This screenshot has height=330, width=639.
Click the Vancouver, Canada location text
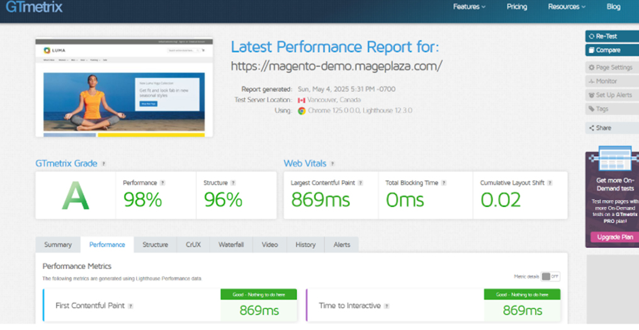click(x=334, y=100)
